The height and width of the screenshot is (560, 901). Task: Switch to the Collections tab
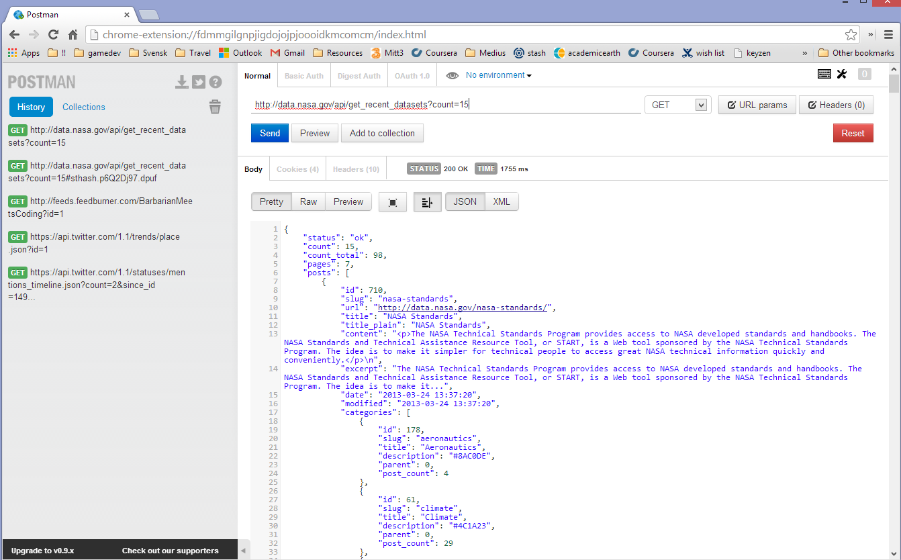(84, 107)
